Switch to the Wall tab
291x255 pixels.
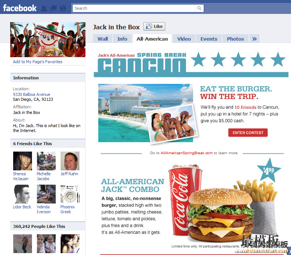(103, 39)
